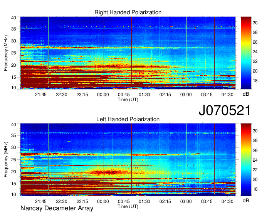262x213 pixels.
Task: Click the 20 MHz tick on Right Handed plot
Action: pyautogui.click(x=13, y=65)
